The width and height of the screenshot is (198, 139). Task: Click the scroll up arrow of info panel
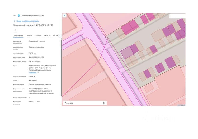click(x=61, y=39)
